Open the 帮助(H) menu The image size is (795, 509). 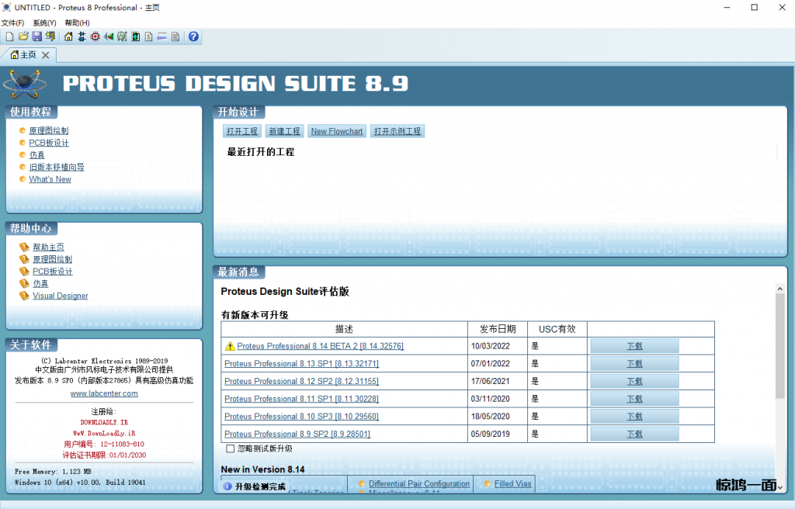pos(77,23)
